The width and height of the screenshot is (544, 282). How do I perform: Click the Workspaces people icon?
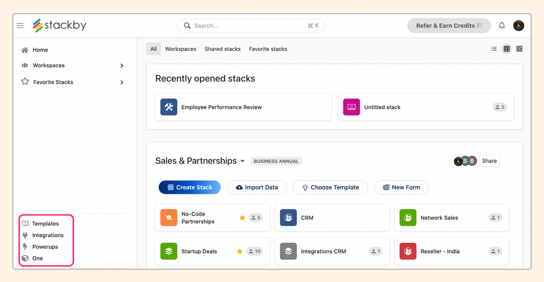point(25,65)
